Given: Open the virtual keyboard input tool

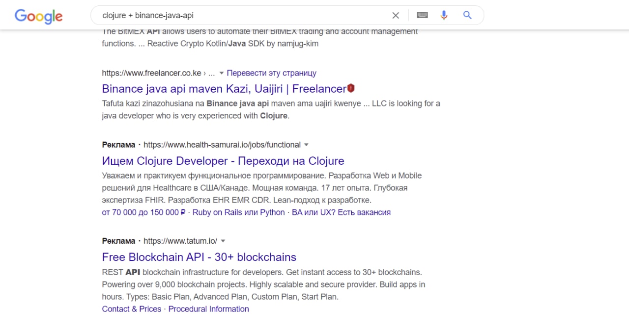Looking at the screenshot, I should (x=422, y=15).
